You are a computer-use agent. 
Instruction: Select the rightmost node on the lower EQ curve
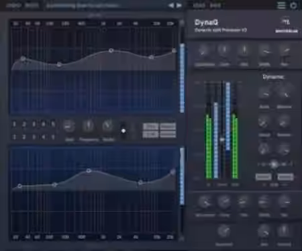click(x=172, y=172)
